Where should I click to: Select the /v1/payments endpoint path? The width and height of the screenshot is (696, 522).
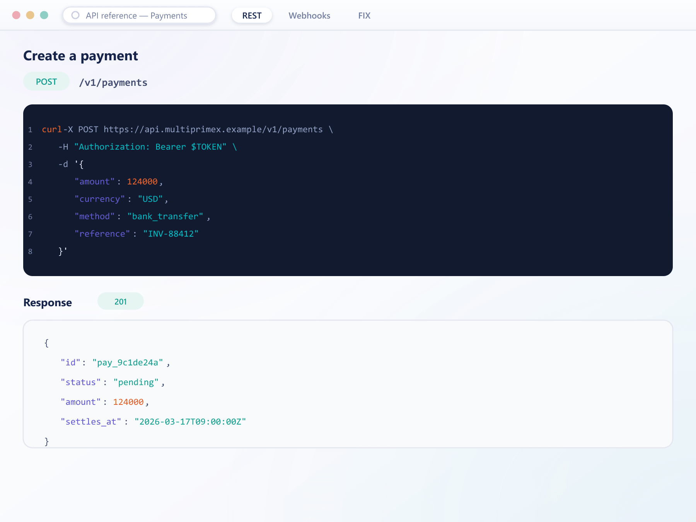coord(113,82)
